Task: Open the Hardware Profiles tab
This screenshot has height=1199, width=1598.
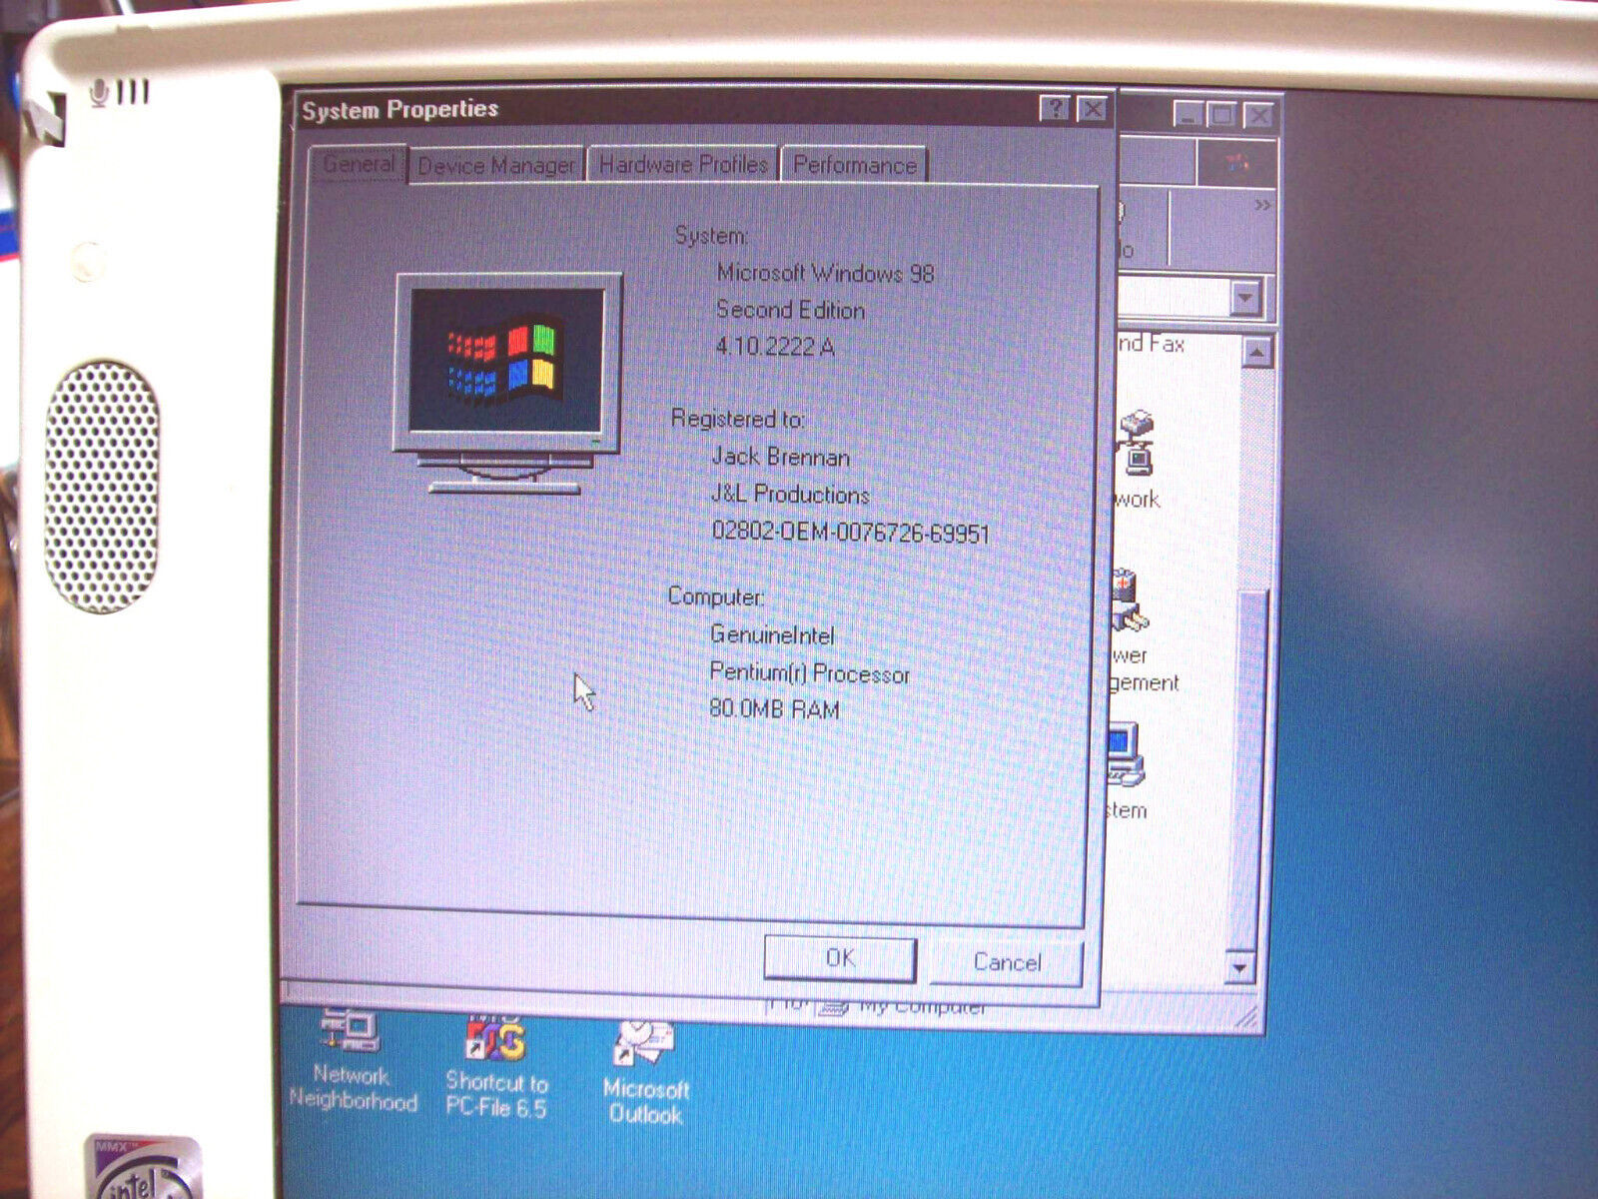Action: tap(683, 164)
